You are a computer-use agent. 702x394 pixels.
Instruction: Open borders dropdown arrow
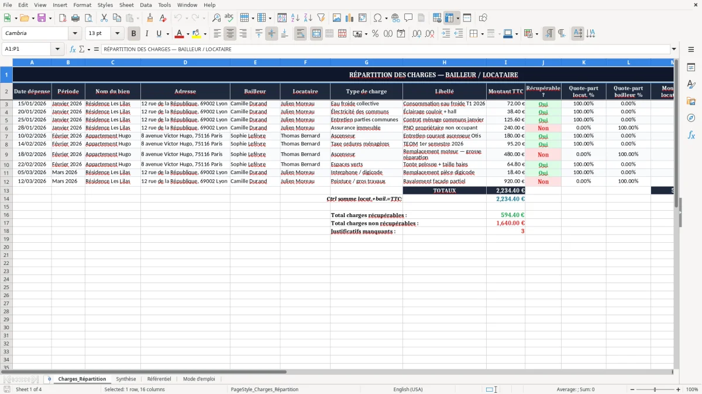482,34
